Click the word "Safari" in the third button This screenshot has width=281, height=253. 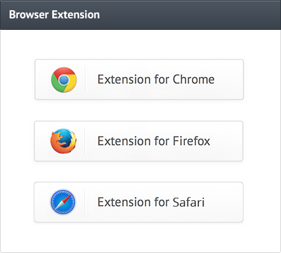click(189, 202)
